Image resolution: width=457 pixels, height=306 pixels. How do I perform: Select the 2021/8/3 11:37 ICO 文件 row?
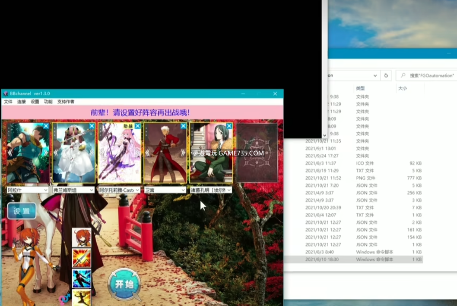click(353, 163)
